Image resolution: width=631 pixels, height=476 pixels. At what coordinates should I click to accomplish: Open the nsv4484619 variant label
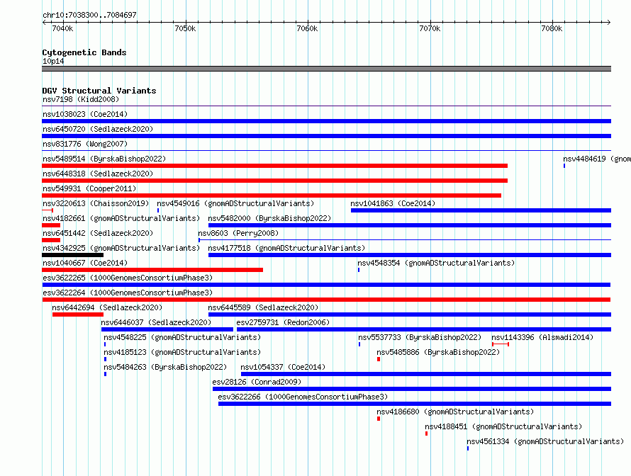pos(597,159)
